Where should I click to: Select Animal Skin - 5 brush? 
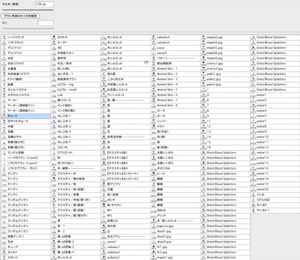(x=176, y=90)
